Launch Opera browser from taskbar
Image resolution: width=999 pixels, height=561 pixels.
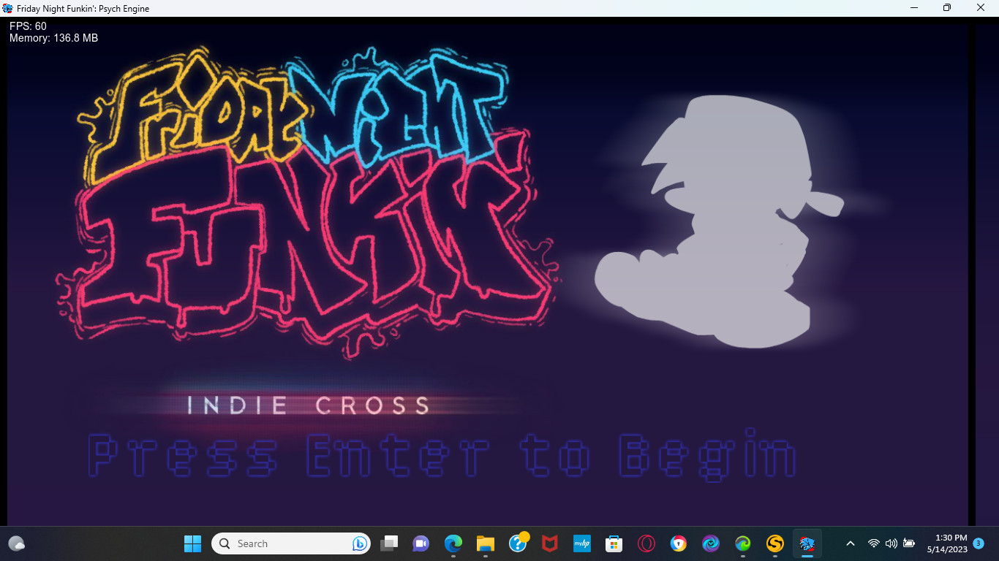click(646, 543)
